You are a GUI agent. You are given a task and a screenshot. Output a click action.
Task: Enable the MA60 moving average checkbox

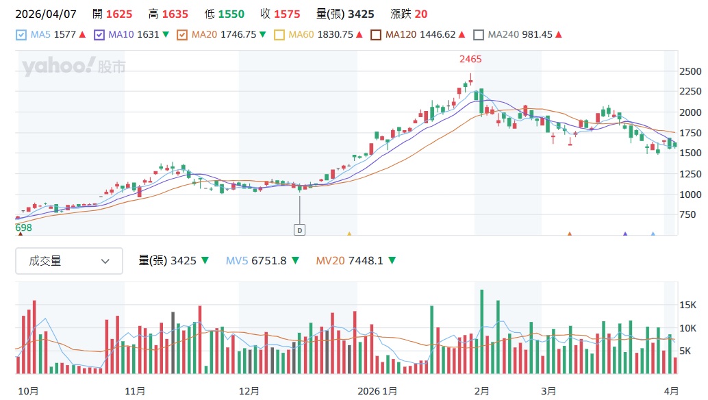(279, 35)
